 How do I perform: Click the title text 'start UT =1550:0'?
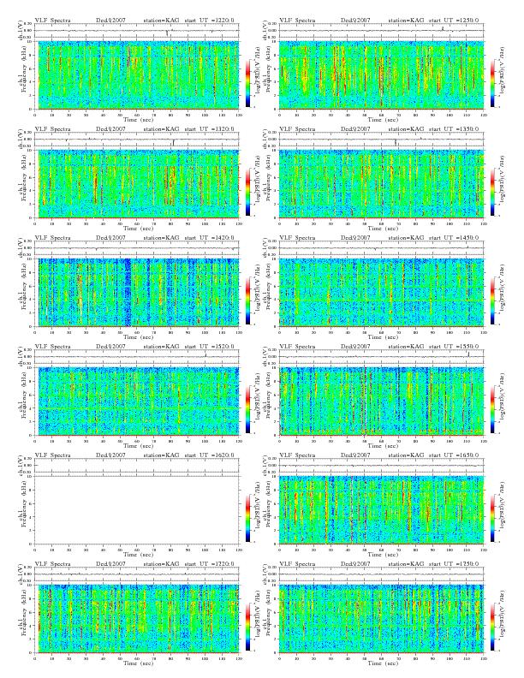pos(454,347)
